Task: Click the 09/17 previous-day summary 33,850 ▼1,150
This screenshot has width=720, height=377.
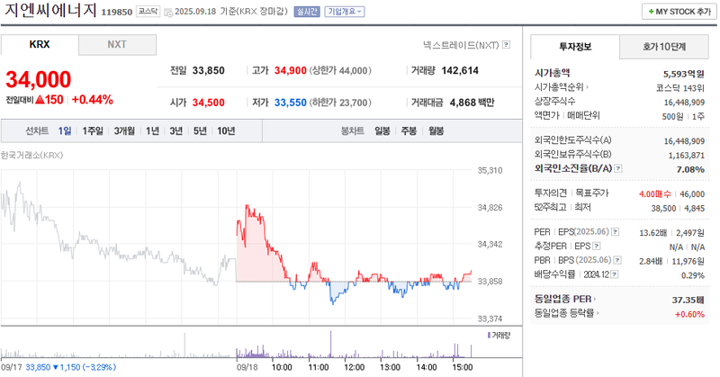Action: 71,367
